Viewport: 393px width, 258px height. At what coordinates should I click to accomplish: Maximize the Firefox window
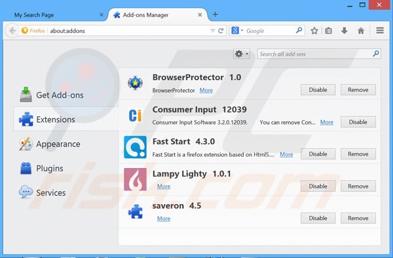(362, 5)
